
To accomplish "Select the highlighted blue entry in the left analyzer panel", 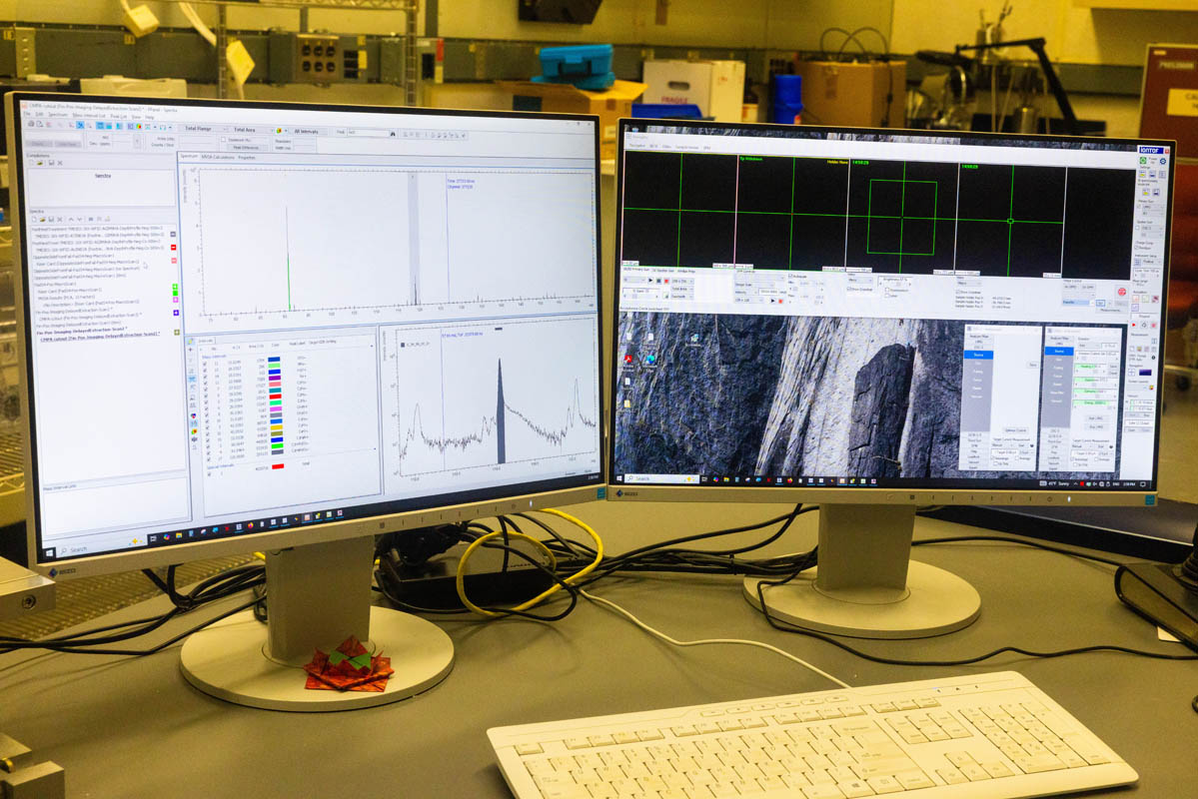I will (978, 355).
